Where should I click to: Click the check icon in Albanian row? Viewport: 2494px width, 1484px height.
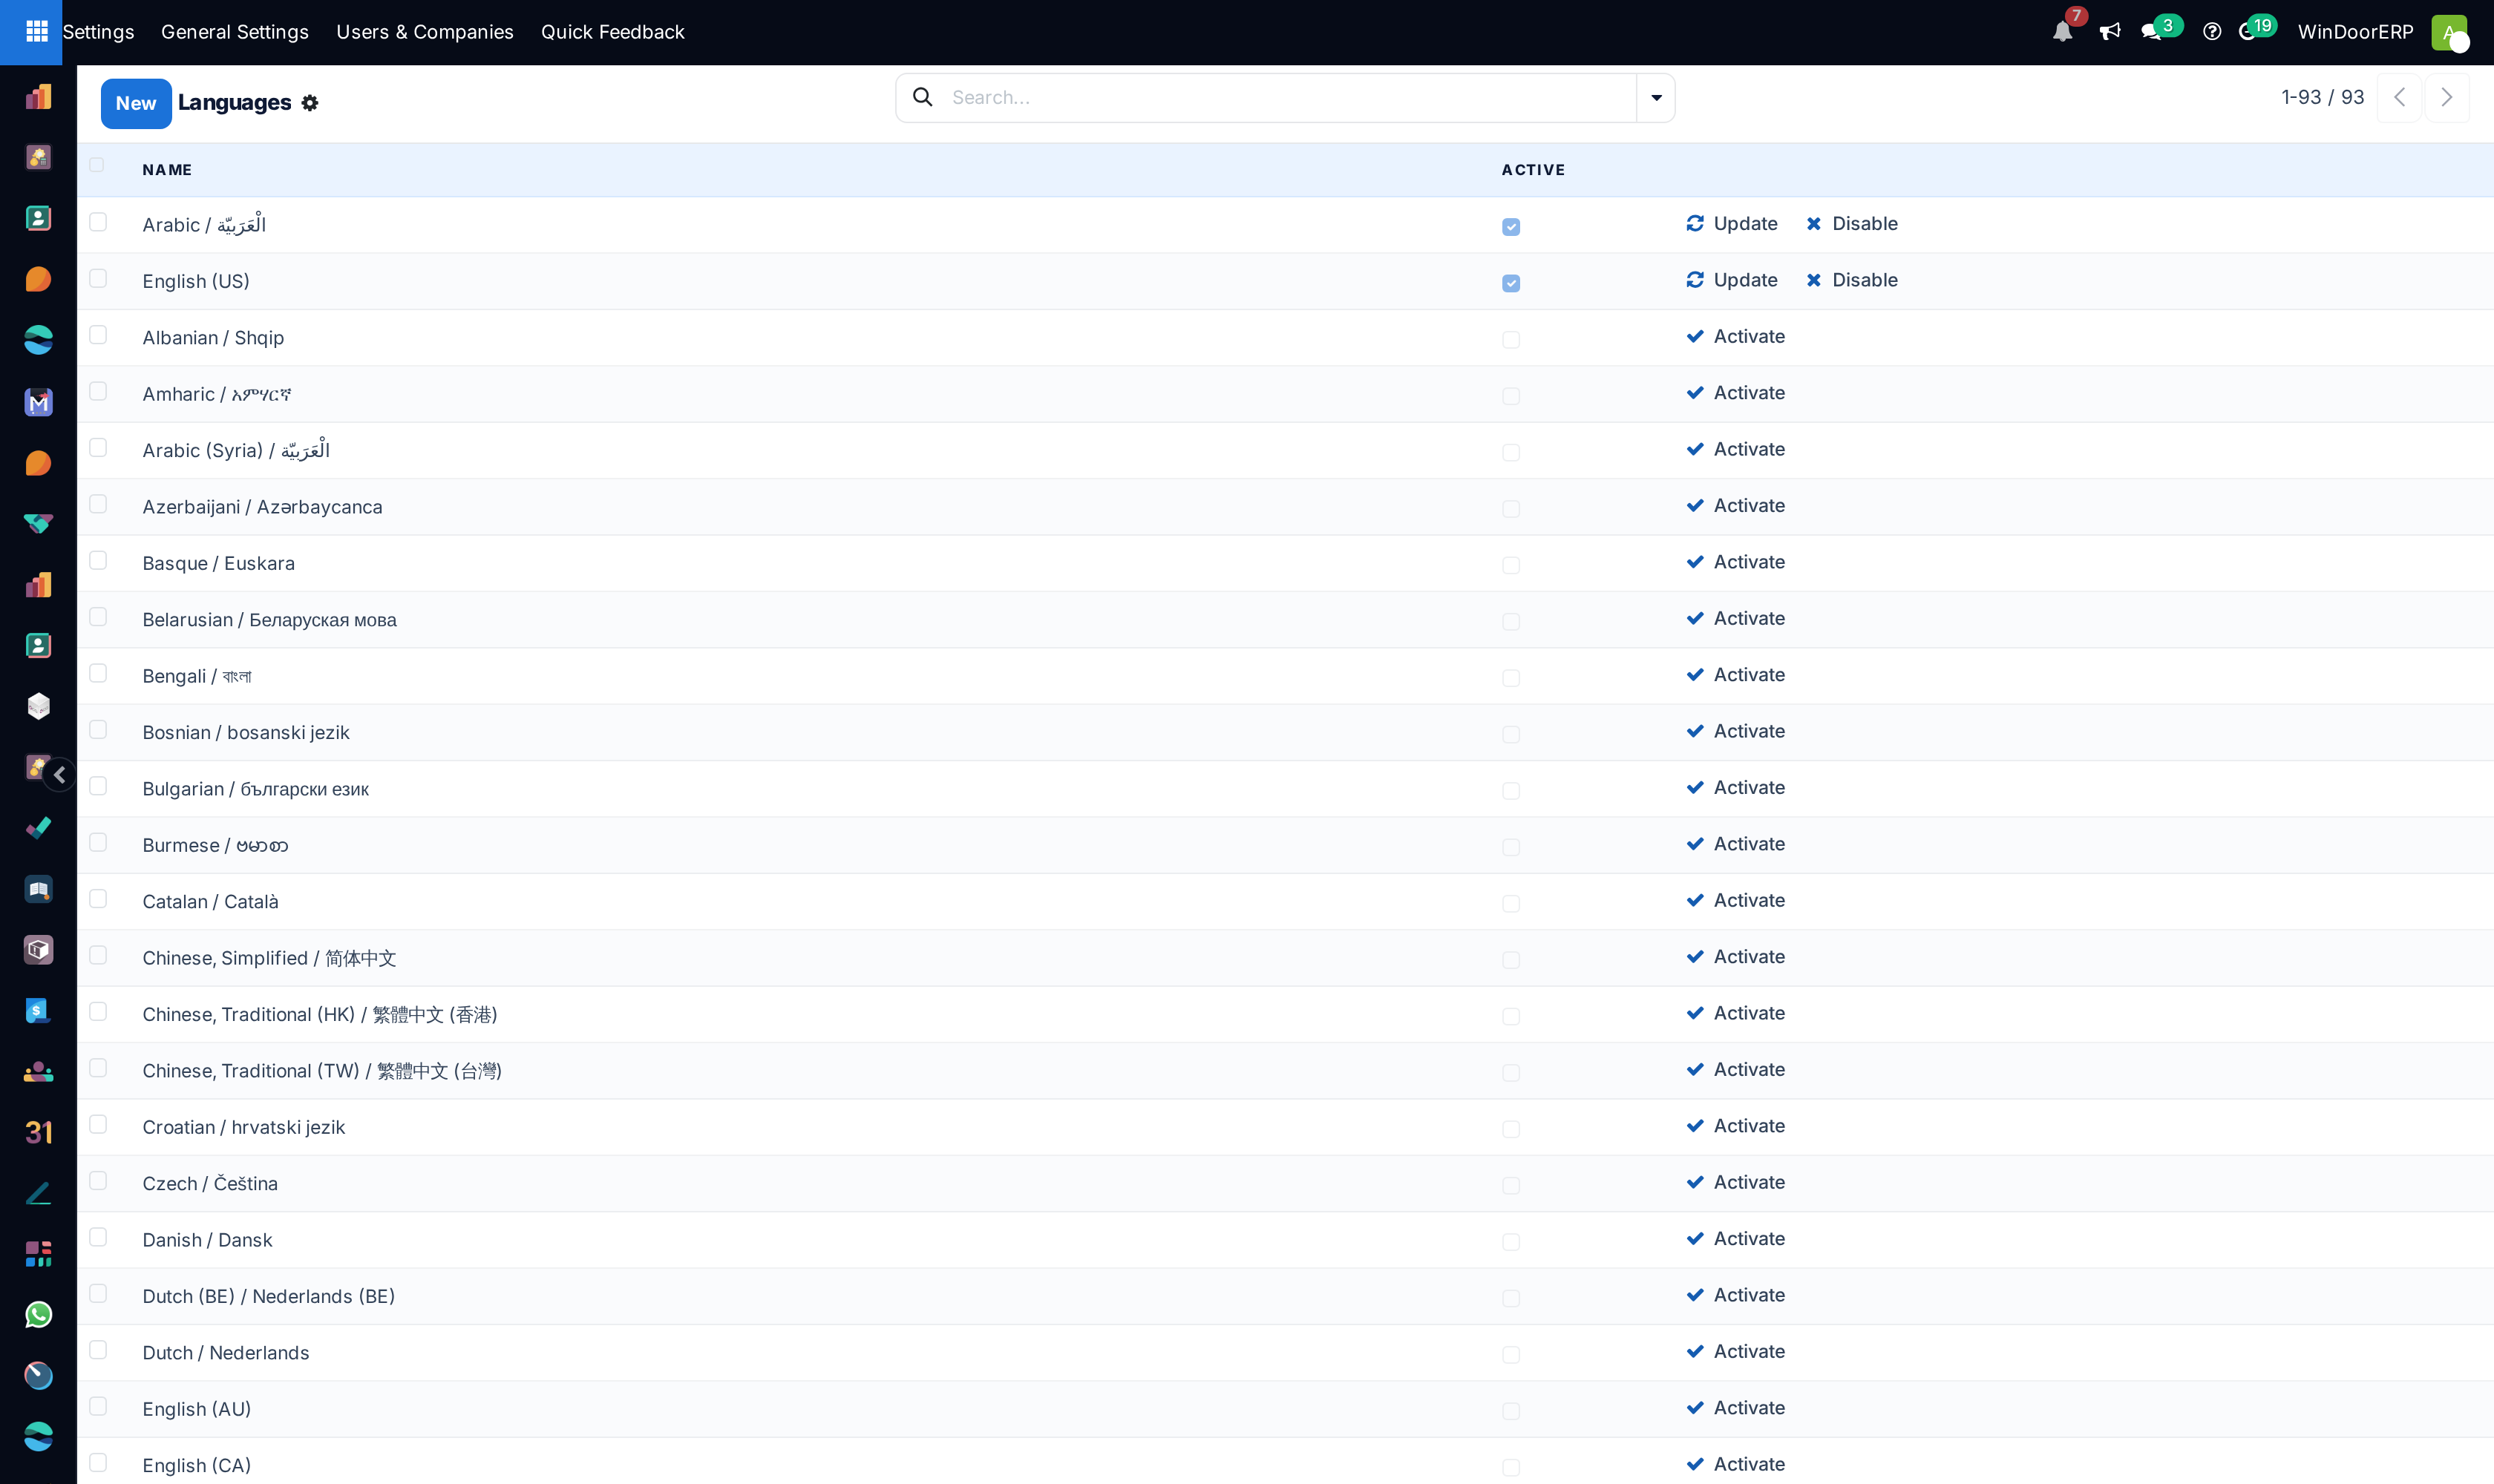point(1695,336)
